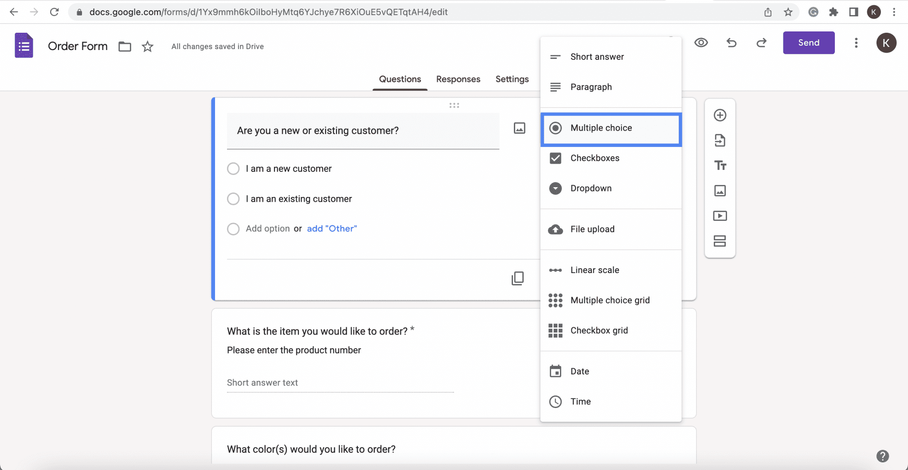Bookmark this page with the star icon
Image resolution: width=908 pixels, height=470 pixels.
point(788,12)
